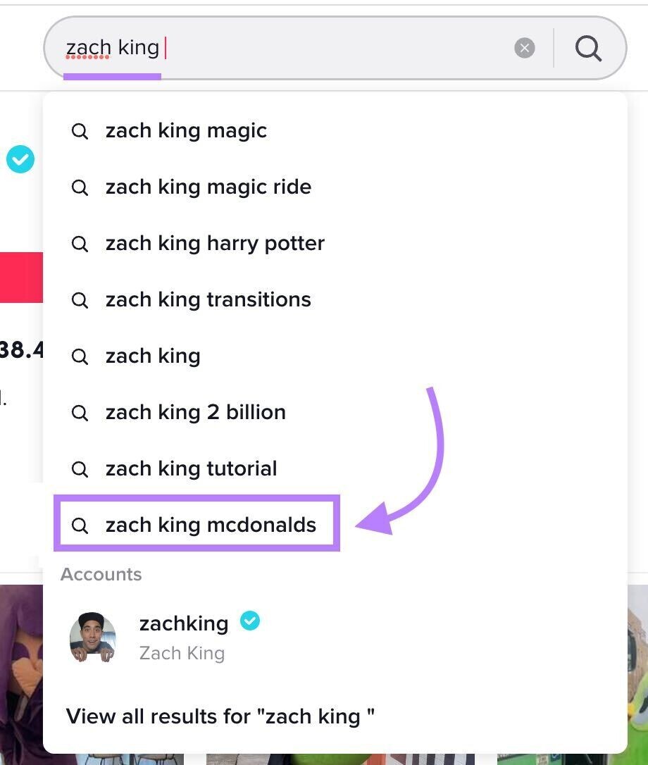The image size is (648, 765).
Task: Select the highlighted 'zach king mcdonalds' suggestion
Action: coord(209,525)
